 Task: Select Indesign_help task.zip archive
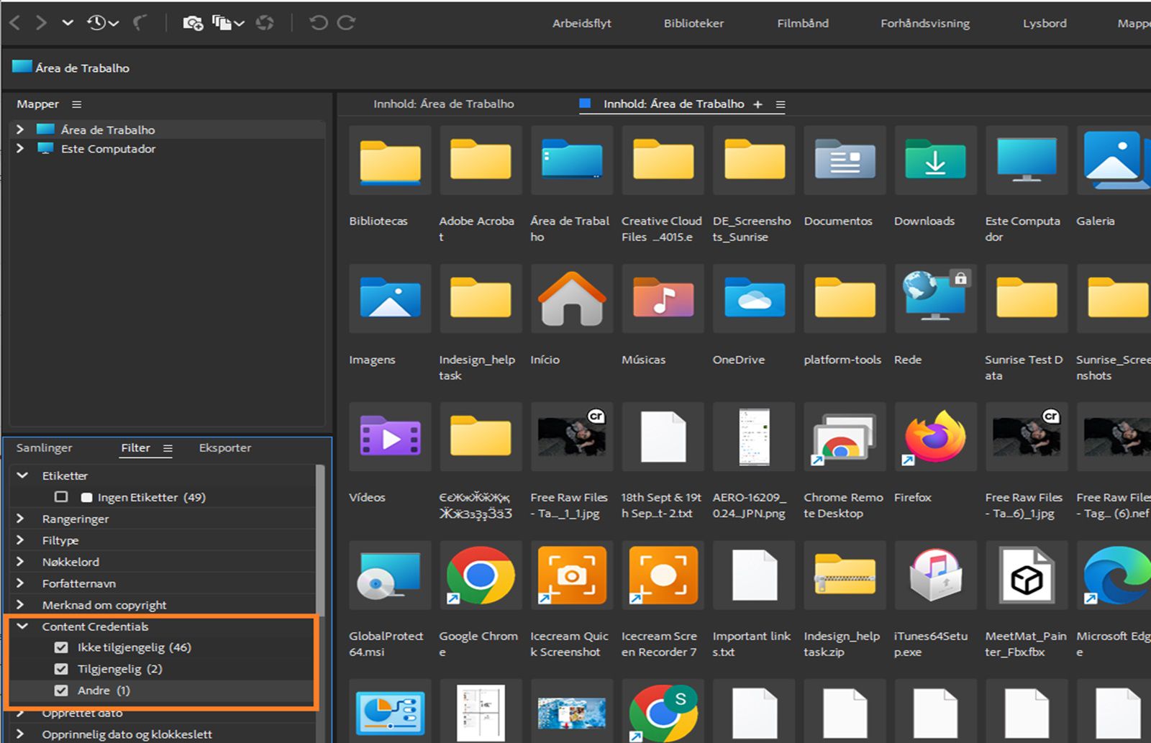coord(845,575)
